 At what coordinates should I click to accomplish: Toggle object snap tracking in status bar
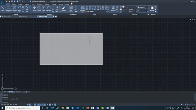click(40, 105)
